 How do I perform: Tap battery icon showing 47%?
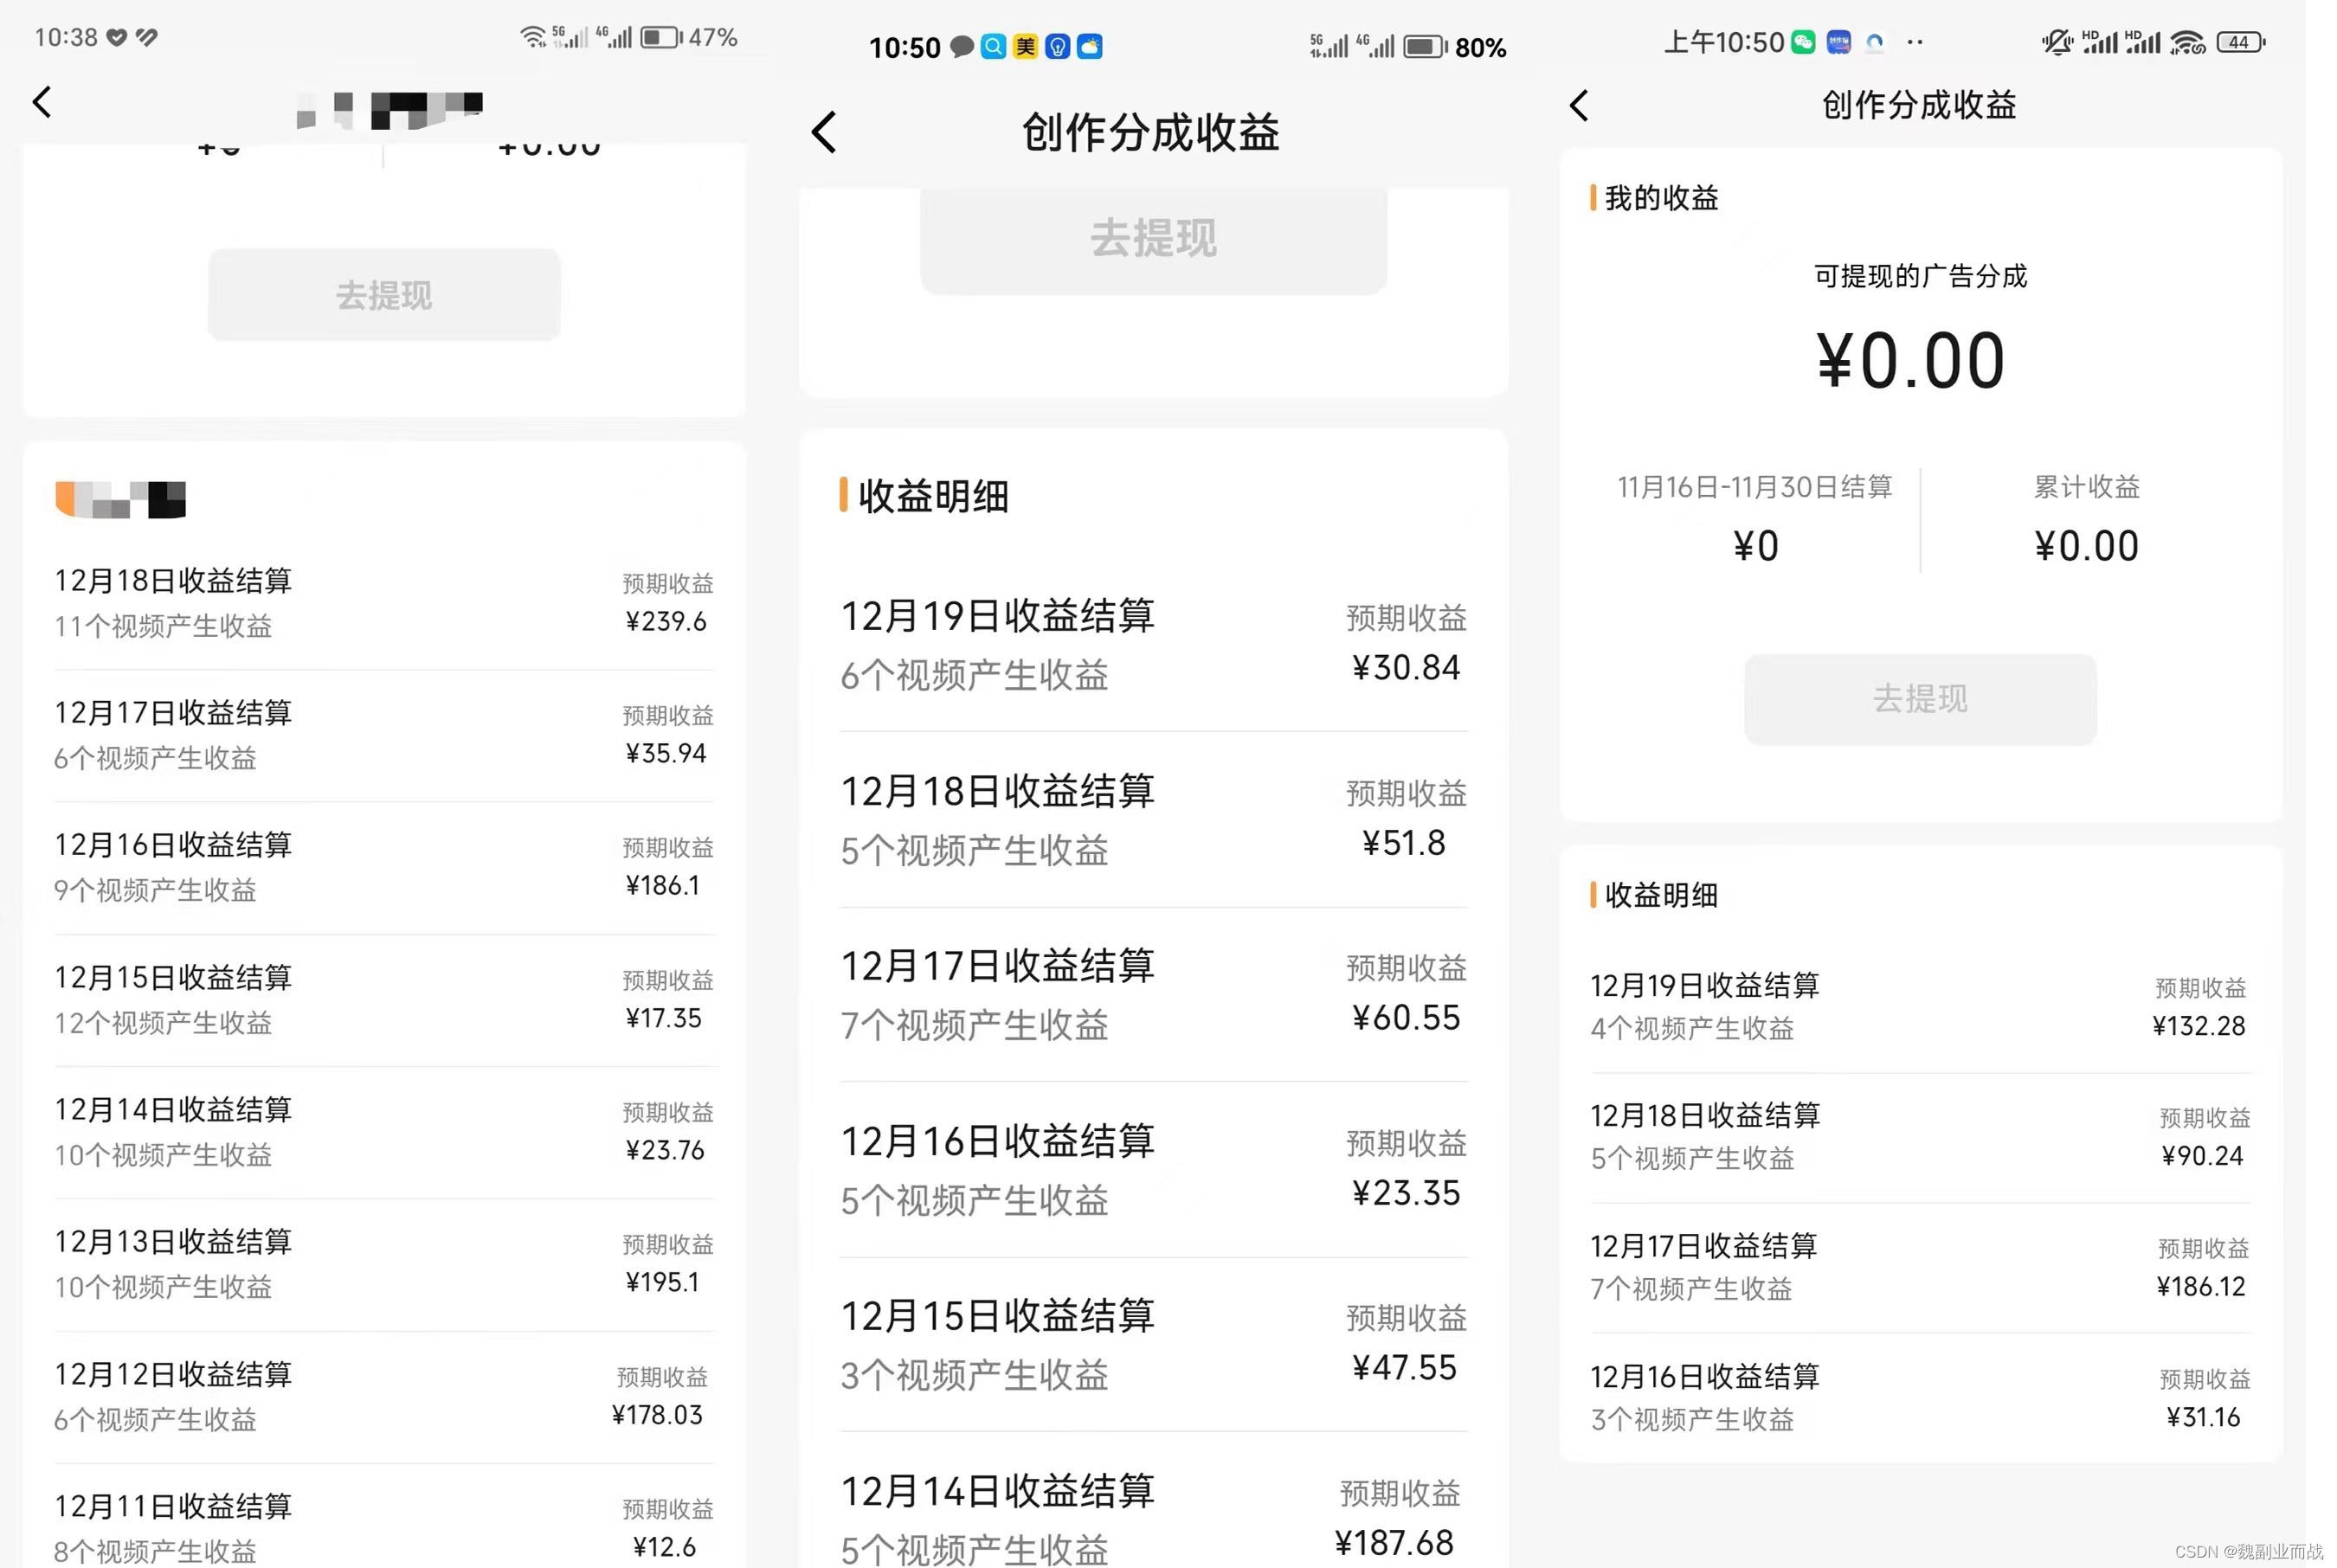660,38
